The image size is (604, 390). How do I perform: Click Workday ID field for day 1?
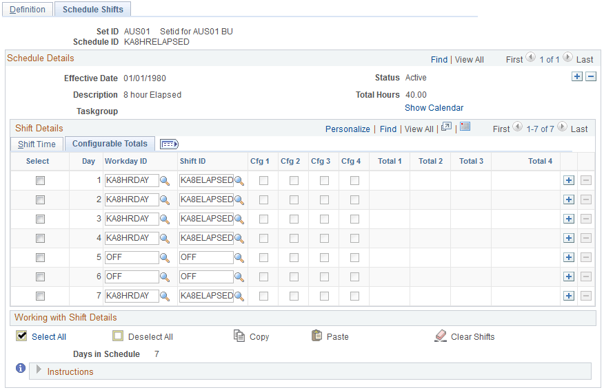[x=132, y=180]
